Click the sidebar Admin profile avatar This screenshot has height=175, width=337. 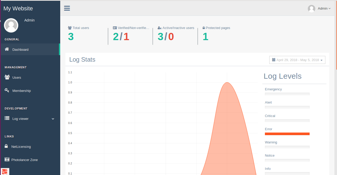click(x=11, y=25)
